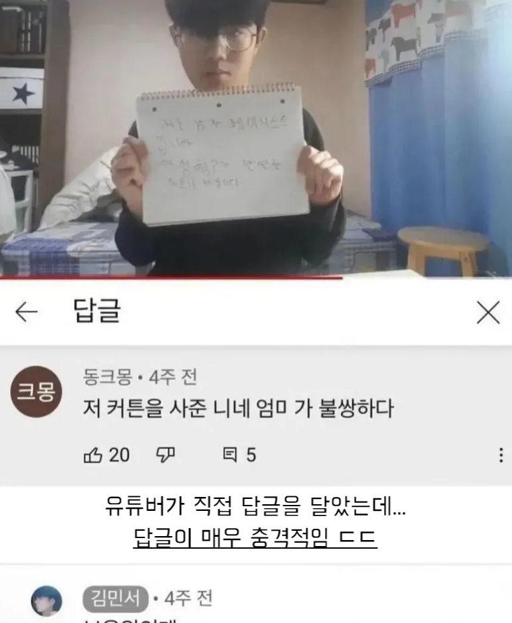Viewport: 512px width, 623px height.
Task: Open the three-dot options menu on comment
Action: [x=501, y=455]
